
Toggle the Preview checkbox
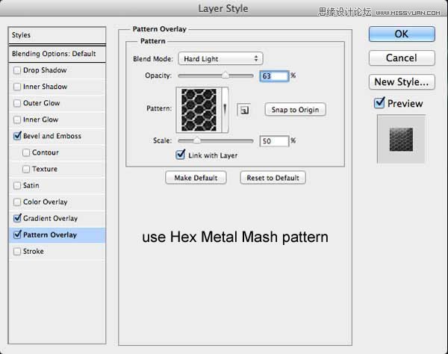click(379, 102)
